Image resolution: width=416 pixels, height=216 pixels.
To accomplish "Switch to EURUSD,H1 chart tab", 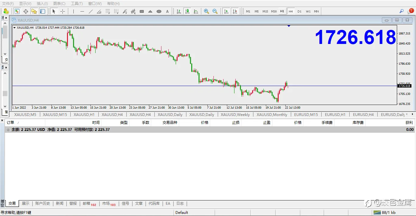I will point(335,115).
